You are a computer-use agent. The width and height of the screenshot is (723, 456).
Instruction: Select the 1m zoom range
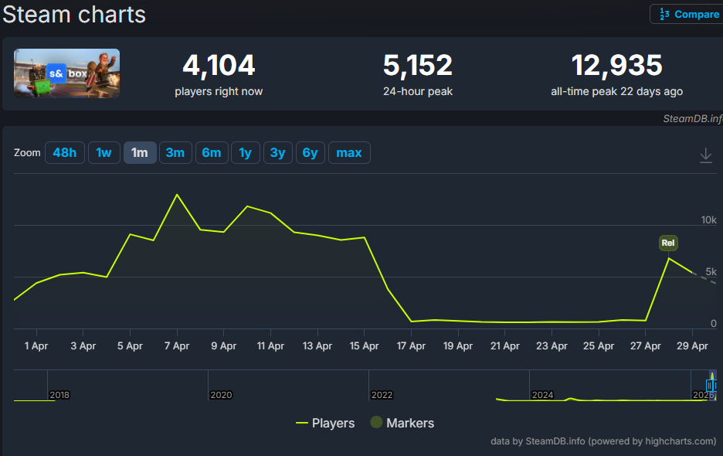(140, 153)
